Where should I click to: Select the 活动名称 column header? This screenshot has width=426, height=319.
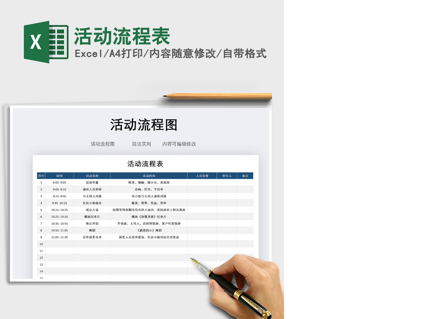[x=92, y=176]
